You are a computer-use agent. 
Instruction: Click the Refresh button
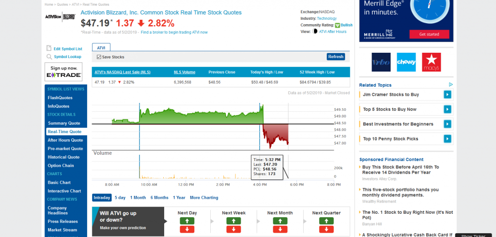(x=336, y=57)
